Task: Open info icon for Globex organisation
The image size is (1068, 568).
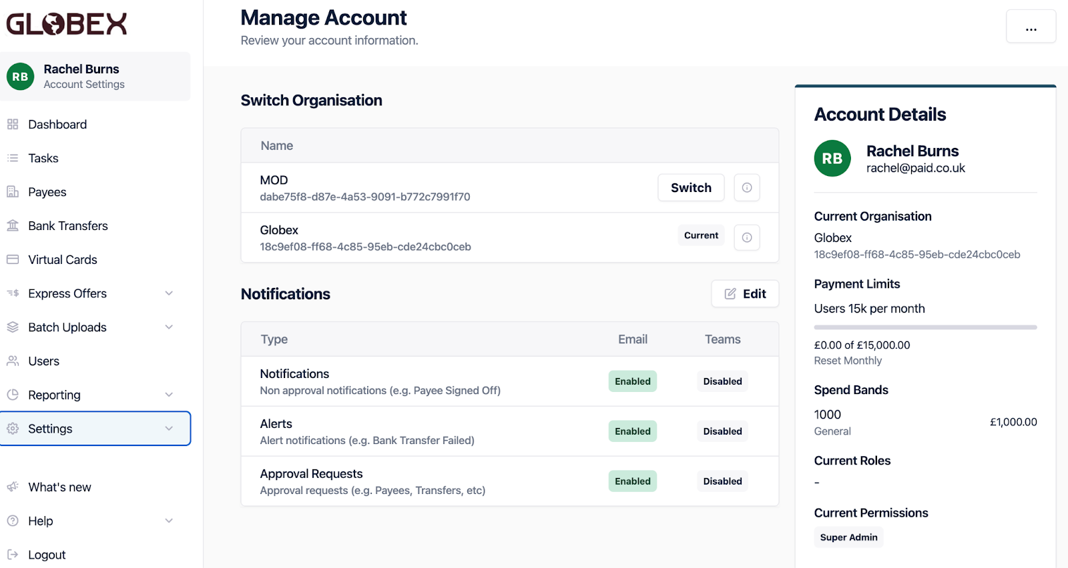Action: 747,237
